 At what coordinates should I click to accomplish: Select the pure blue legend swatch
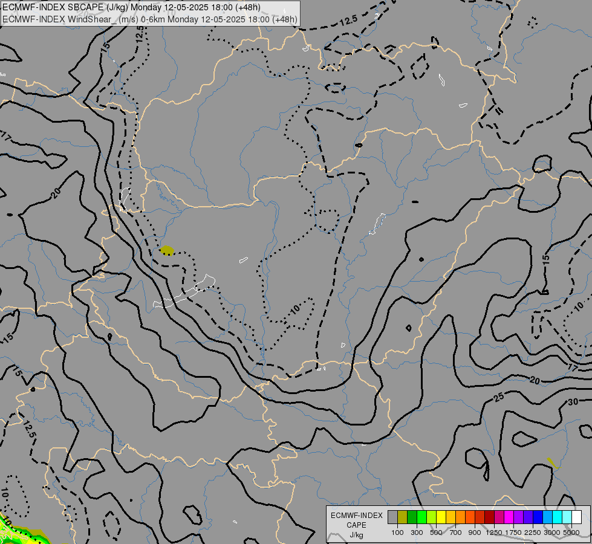538,517
